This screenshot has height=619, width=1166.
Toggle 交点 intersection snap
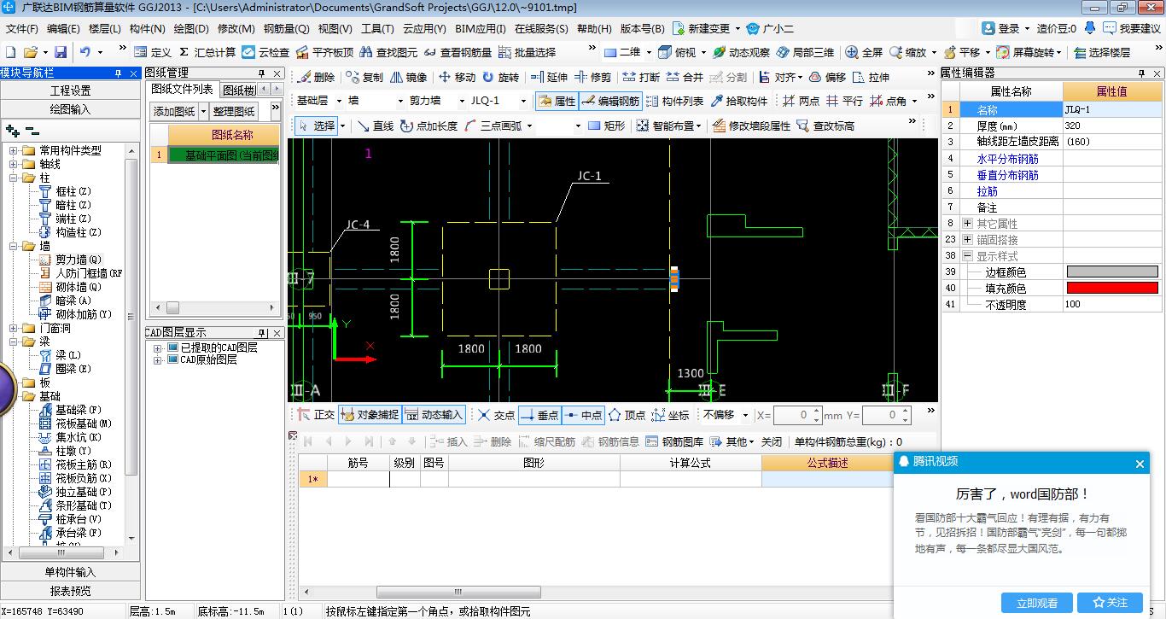pyautogui.click(x=496, y=415)
